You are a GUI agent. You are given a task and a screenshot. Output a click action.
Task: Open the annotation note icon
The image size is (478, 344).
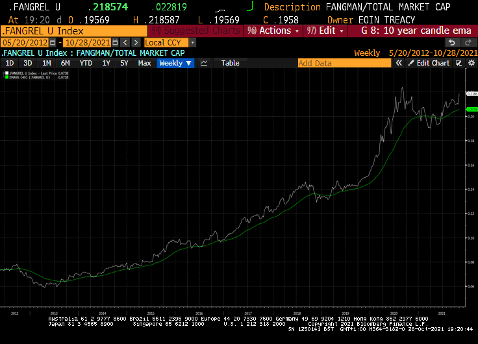click(x=459, y=63)
